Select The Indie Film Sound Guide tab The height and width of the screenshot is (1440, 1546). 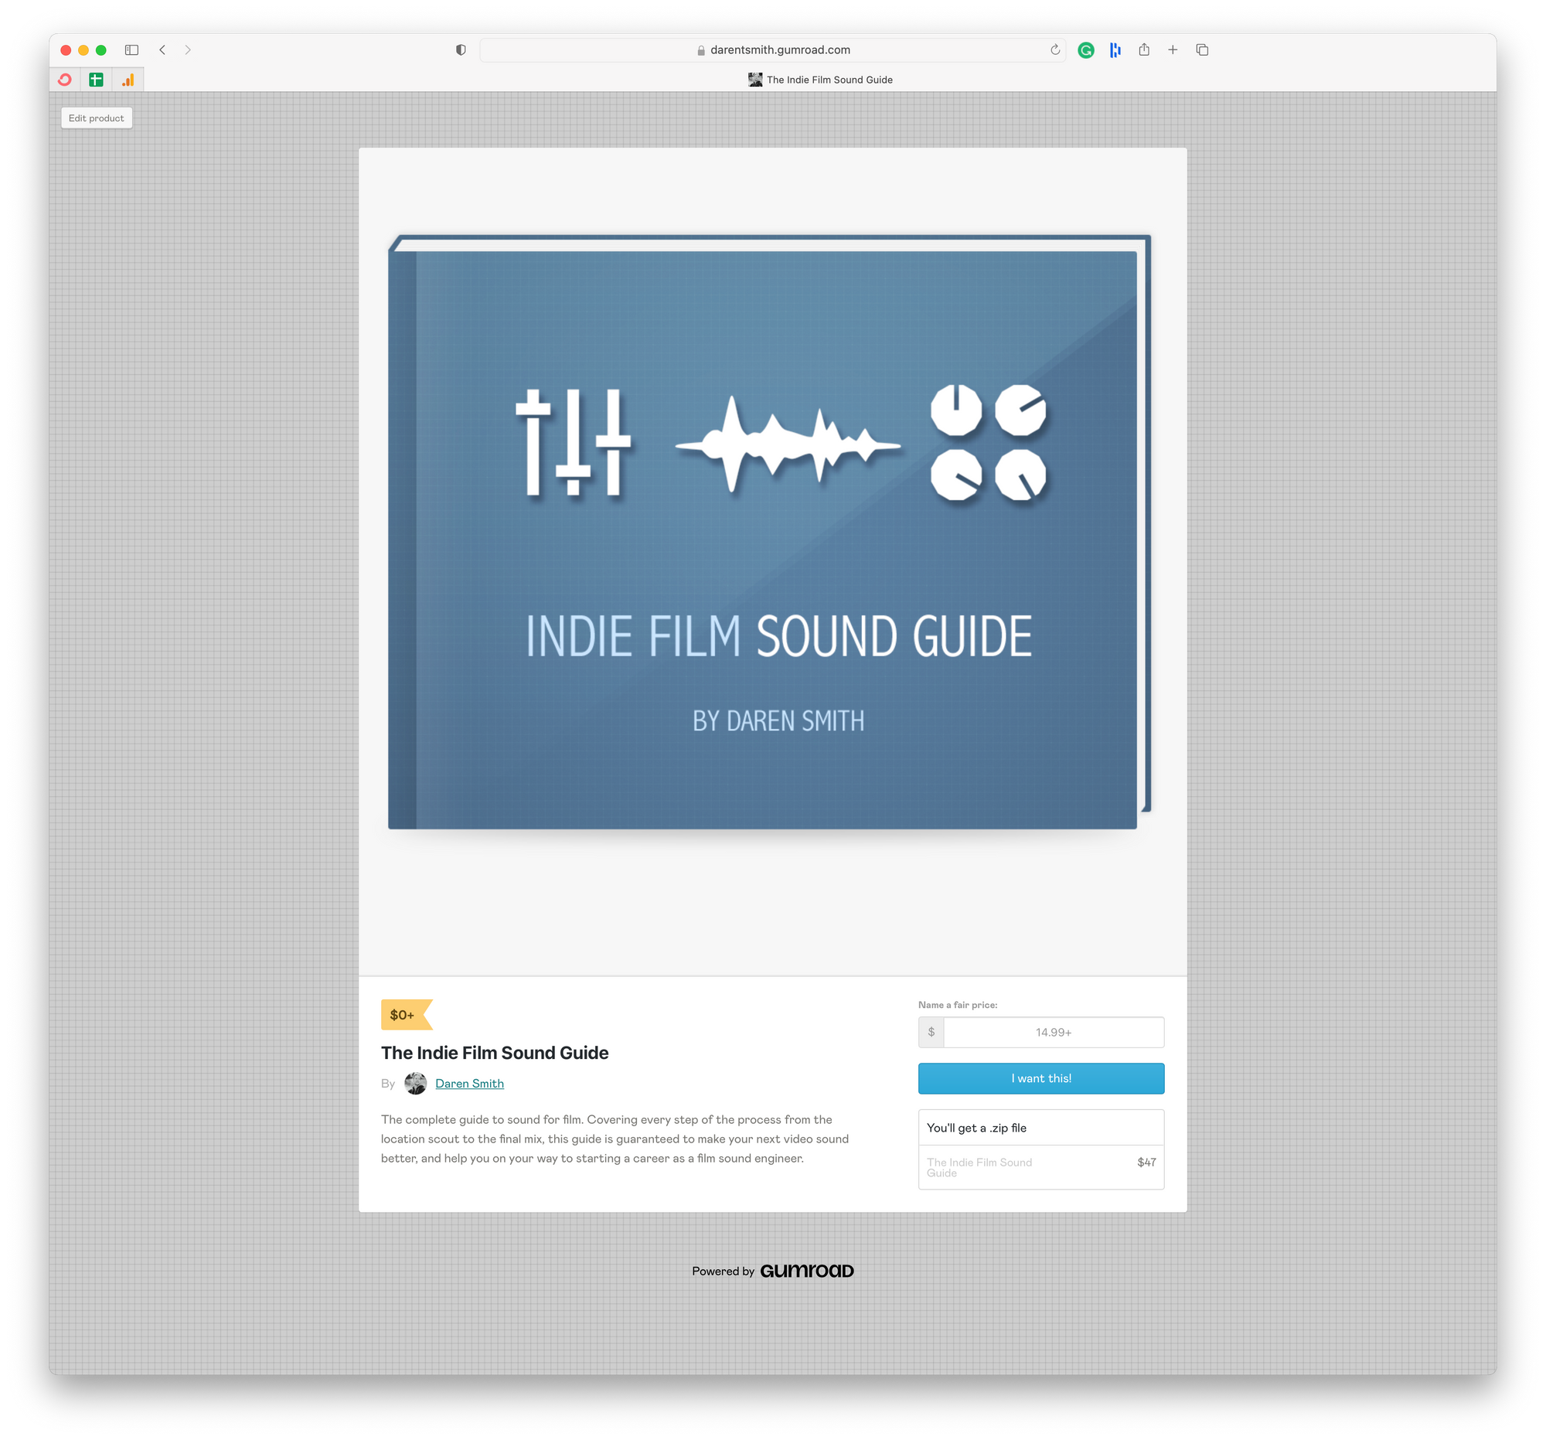tap(819, 80)
